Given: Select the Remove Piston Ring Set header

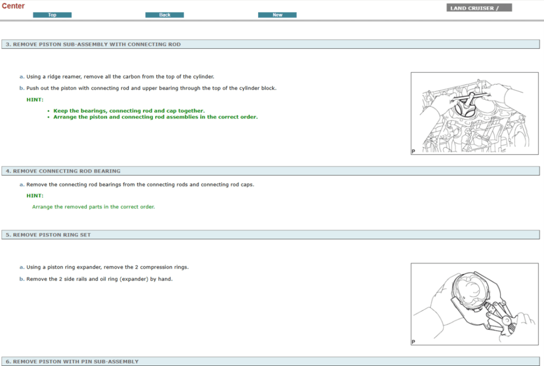Looking at the screenshot, I should click(48, 234).
